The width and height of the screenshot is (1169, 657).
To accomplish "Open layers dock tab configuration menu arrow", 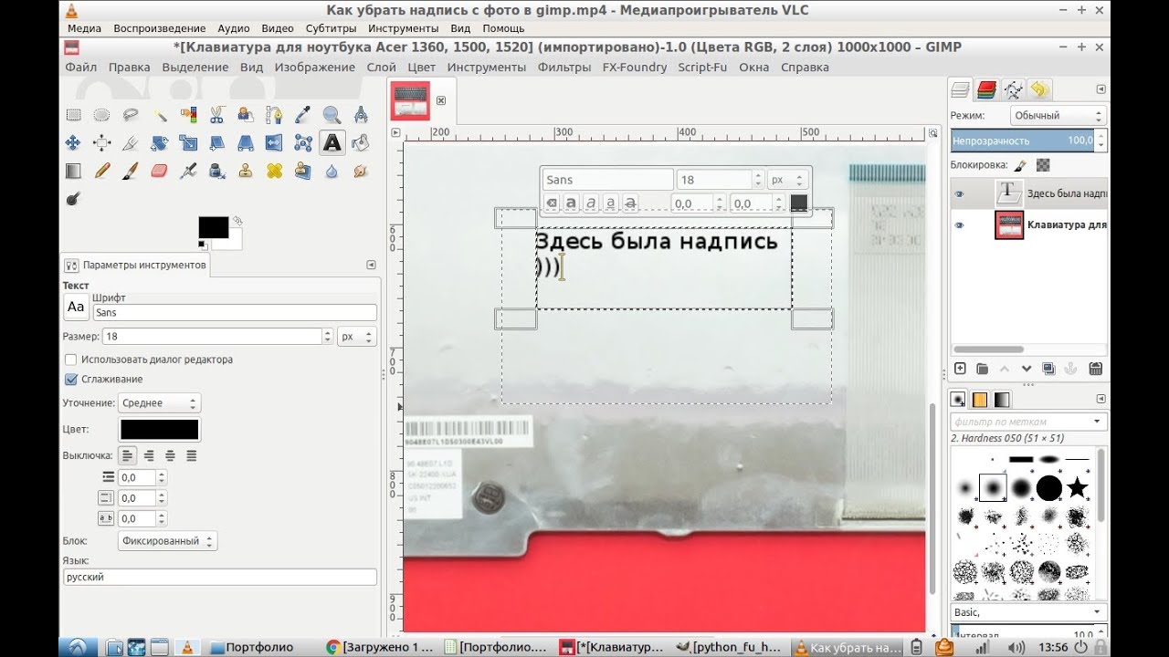I will click(x=1101, y=89).
